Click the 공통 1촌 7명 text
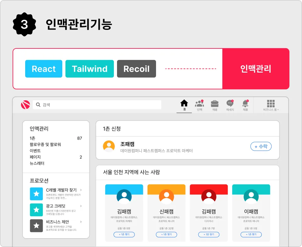Viewport: 302px width, 247px height. click(x=209, y=228)
